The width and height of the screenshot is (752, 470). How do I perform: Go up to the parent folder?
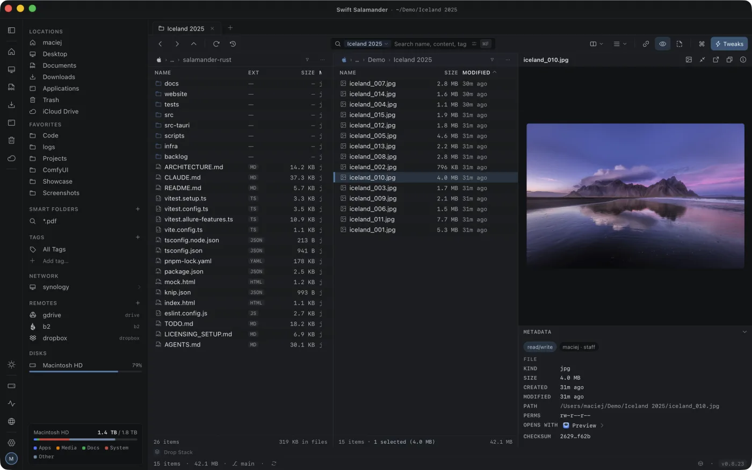coord(194,44)
